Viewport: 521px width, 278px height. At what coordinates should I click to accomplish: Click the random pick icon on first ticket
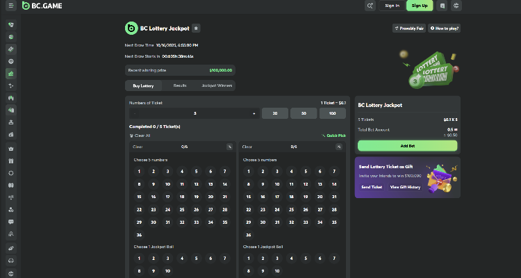[x=229, y=147]
